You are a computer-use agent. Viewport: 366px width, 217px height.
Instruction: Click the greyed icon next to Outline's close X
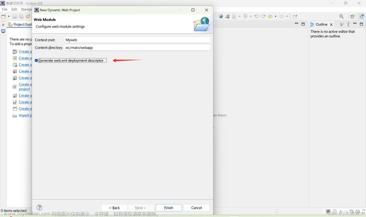coord(341,24)
